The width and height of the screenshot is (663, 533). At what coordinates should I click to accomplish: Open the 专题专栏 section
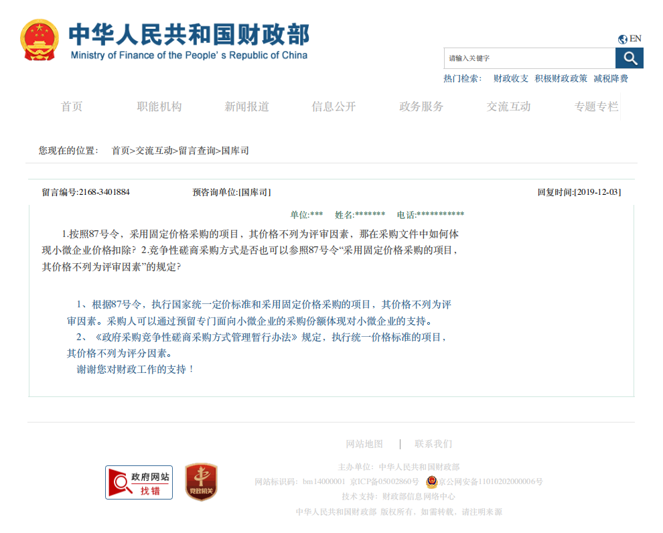click(x=595, y=106)
